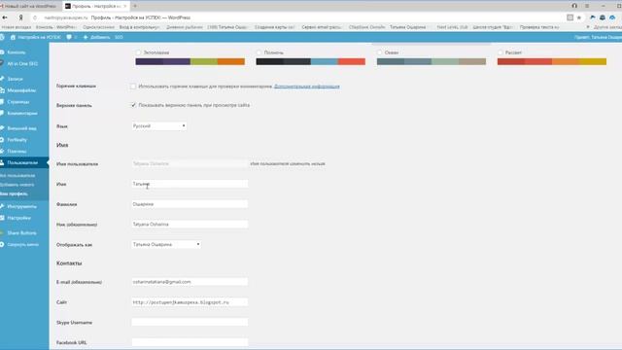Viewport: 622px width, 350px height.
Task: Select the Полночь color scheme radio
Action: (x=259, y=52)
